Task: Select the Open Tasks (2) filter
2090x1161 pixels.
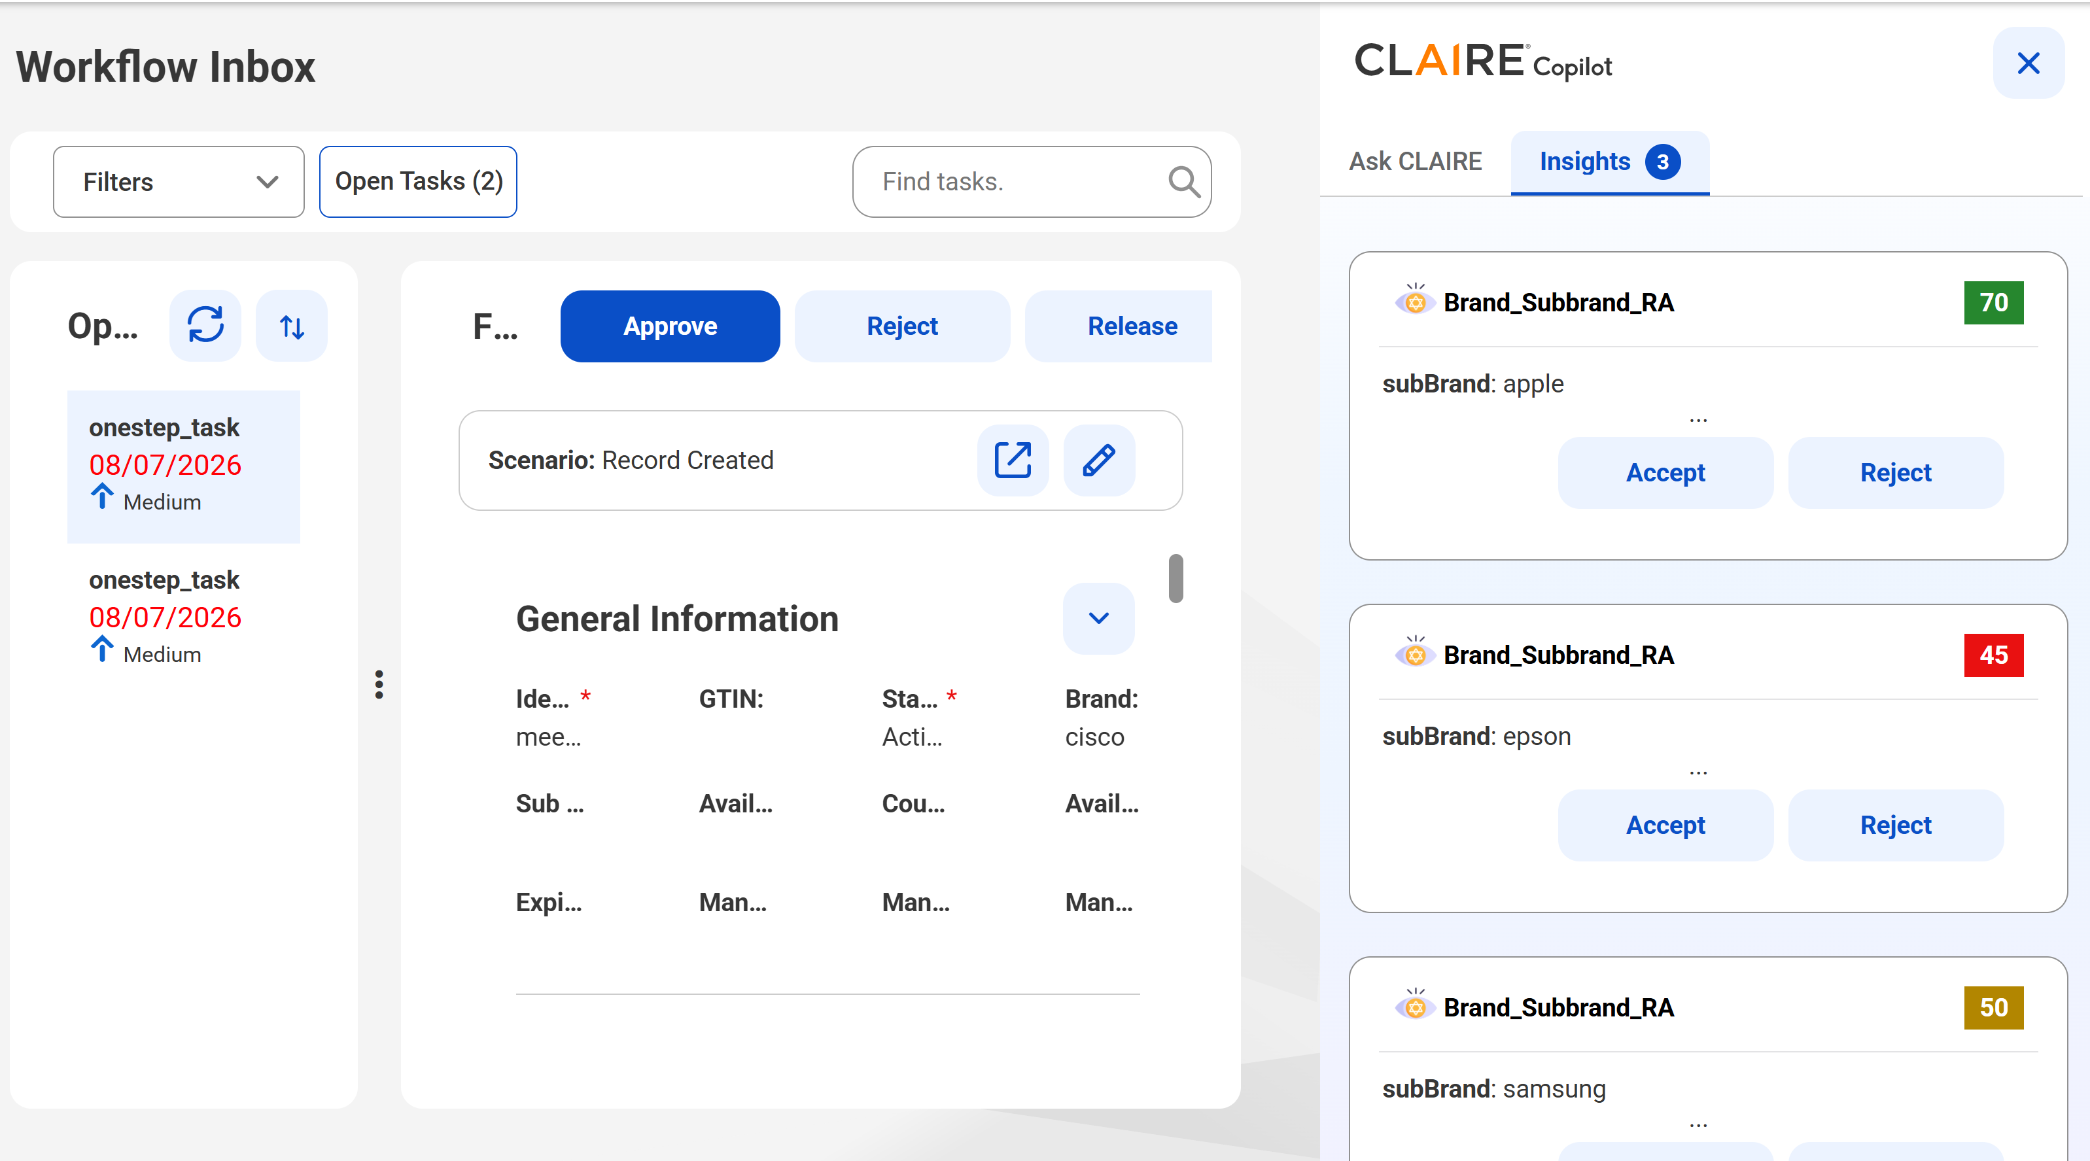Action: [x=419, y=182]
